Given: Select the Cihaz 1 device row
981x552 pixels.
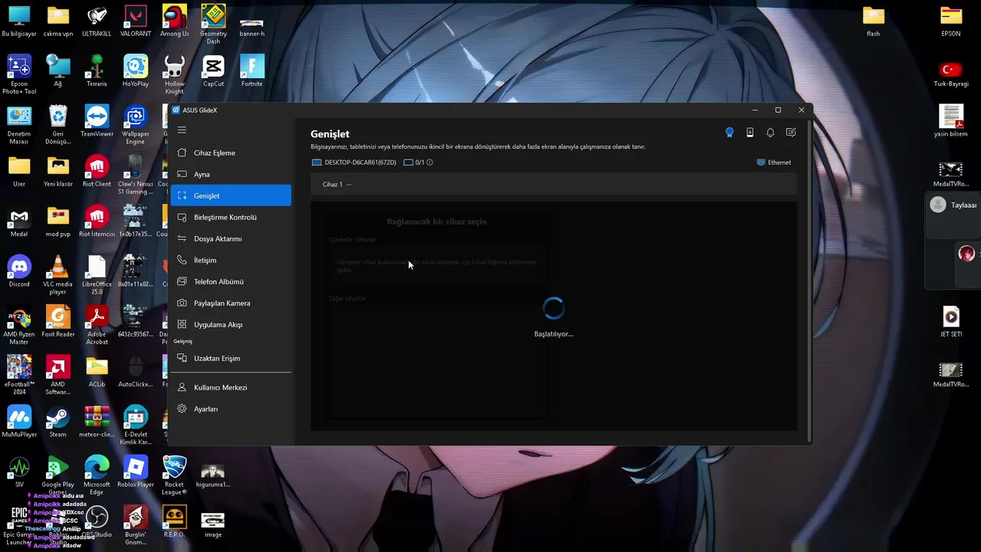Looking at the screenshot, I should coord(553,184).
